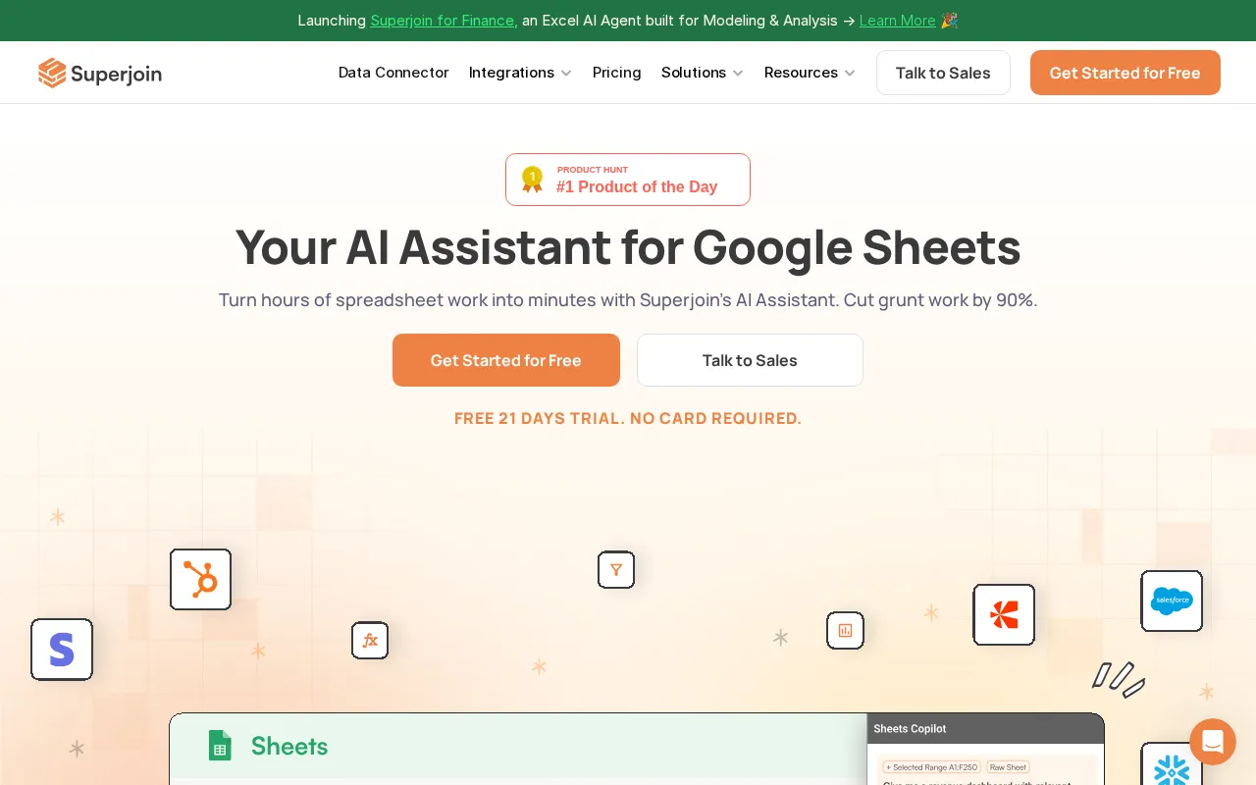Screen dimensions: 1256x785
Task: Click Get Started for Free in navbar
Action: click(1125, 73)
